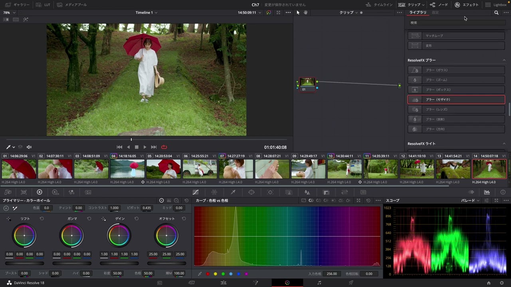511x287 pixels.
Task: Open the Key palette
Action: click(326, 192)
